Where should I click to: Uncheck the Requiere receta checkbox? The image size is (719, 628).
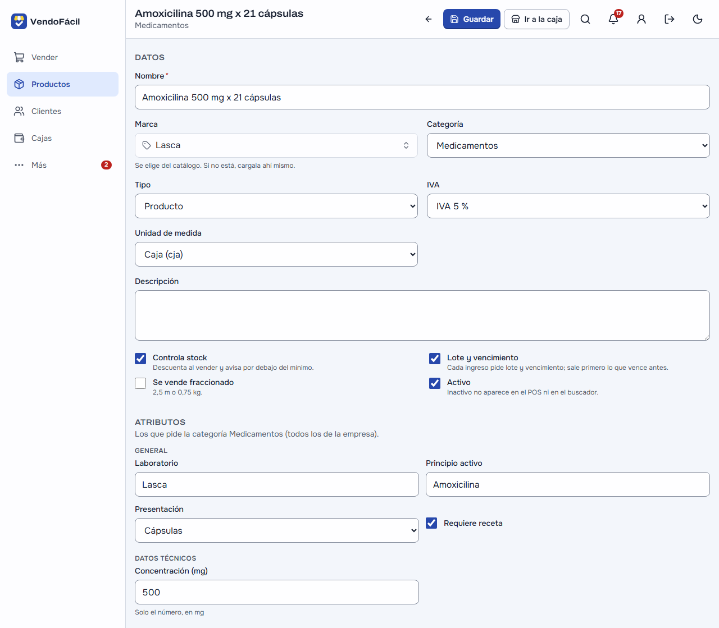pos(431,523)
